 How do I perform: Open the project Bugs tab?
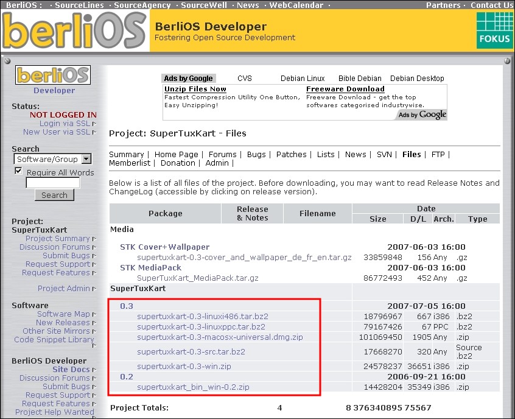[256, 155]
